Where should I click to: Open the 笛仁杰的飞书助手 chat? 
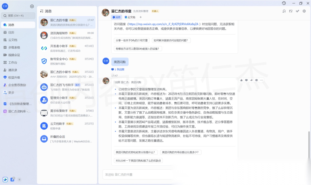tap(67, 87)
